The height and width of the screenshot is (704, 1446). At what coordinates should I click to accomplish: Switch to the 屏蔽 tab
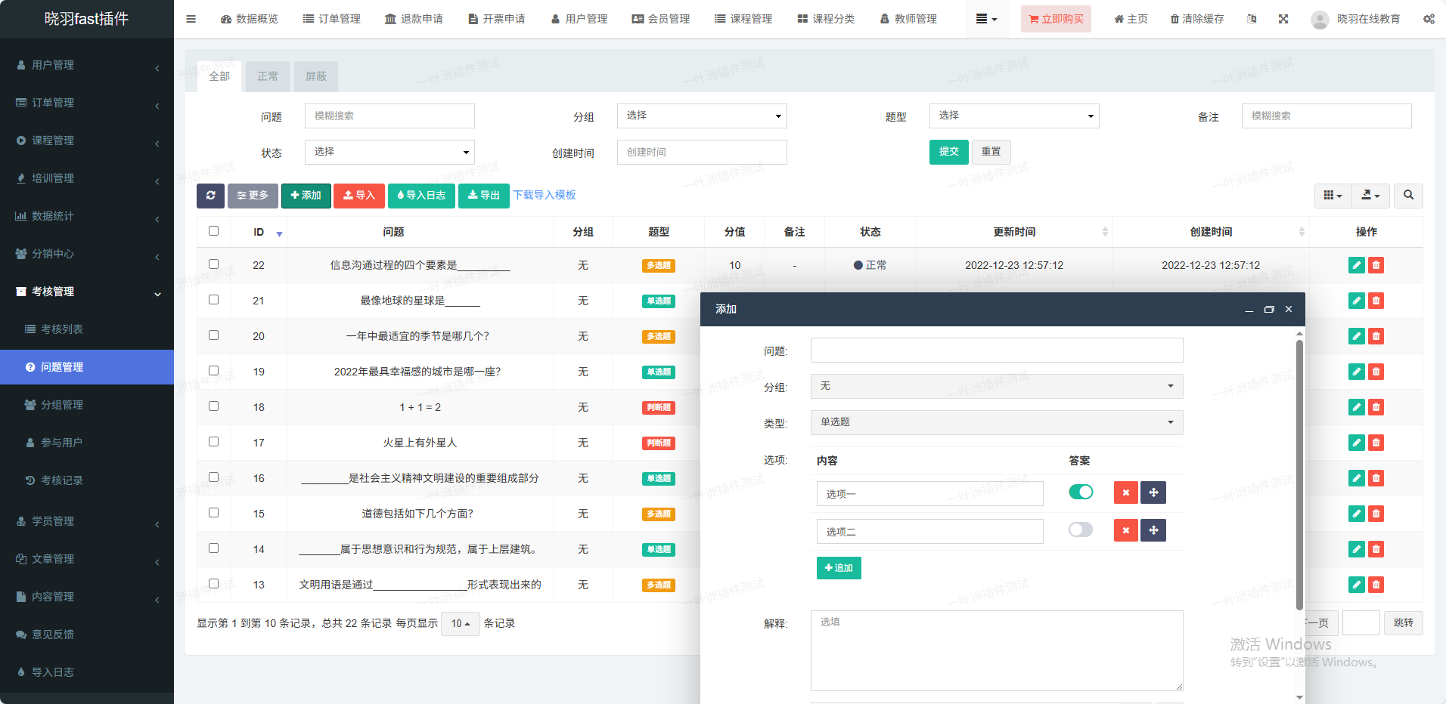[x=315, y=76]
